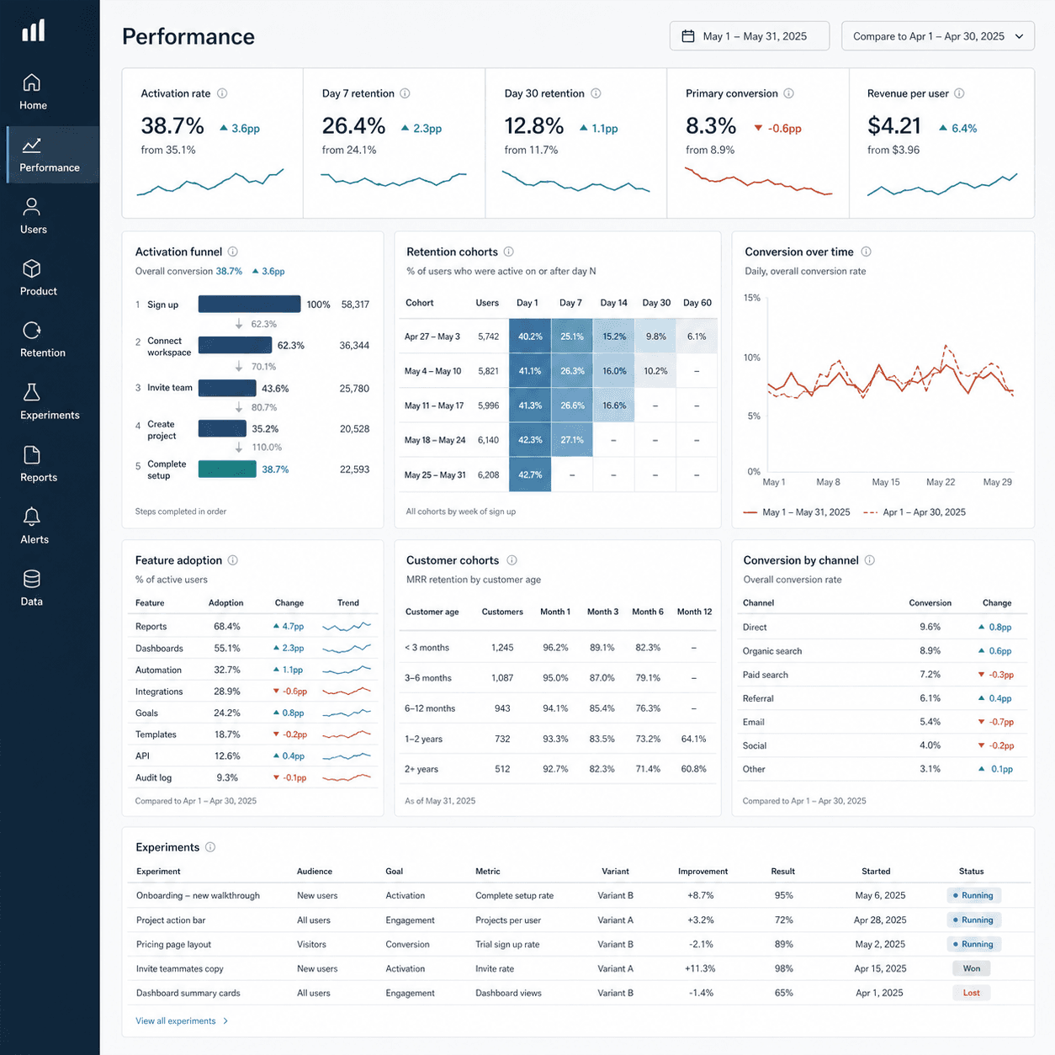Click info icon next to Day 7 retention
1055x1055 pixels.
405,93
